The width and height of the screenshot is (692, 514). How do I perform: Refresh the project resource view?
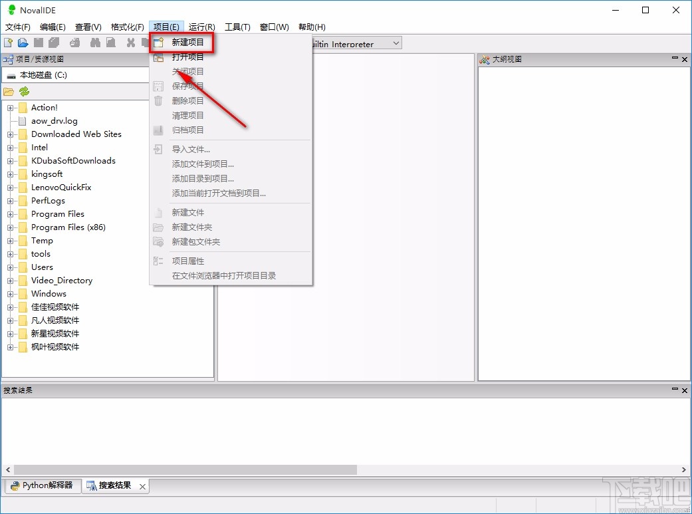pyautogui.click(x=24, y=92)
